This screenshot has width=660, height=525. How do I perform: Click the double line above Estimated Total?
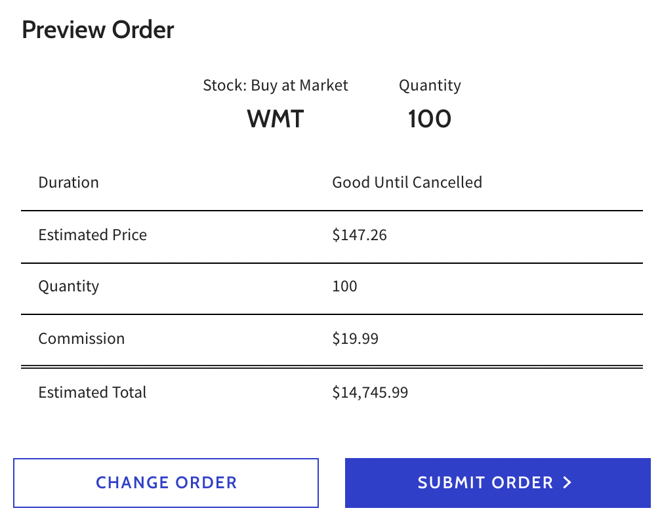(x=331, y=366)
